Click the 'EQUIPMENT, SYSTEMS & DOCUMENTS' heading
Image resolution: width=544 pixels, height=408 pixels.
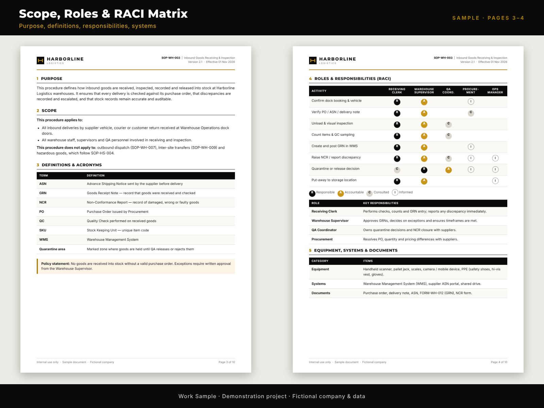(356, 250)
